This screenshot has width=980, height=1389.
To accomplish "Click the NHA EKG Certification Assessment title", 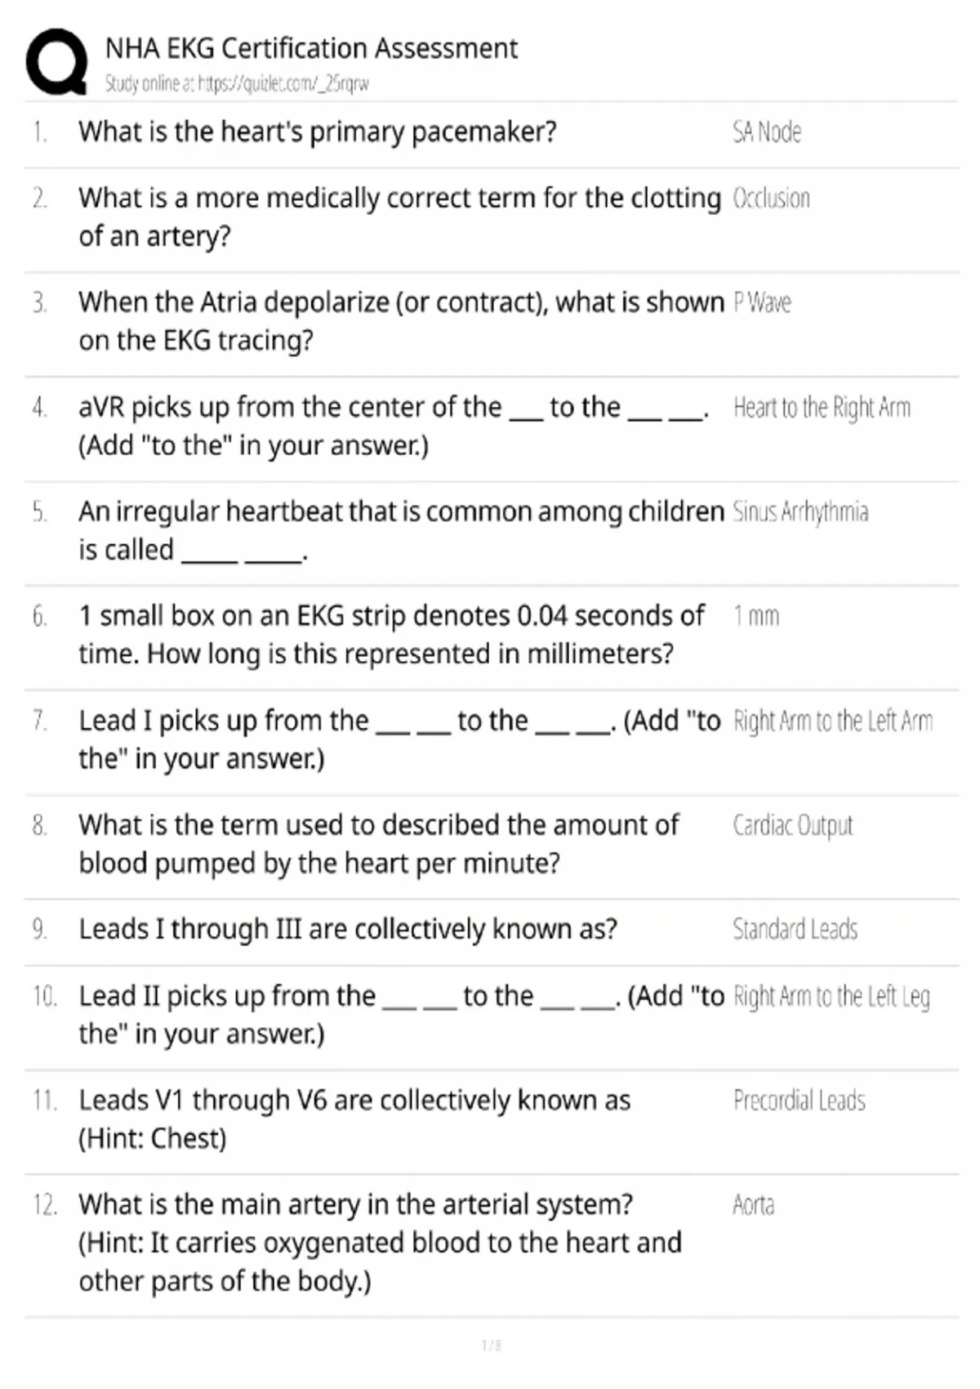I will pos(311,49).
